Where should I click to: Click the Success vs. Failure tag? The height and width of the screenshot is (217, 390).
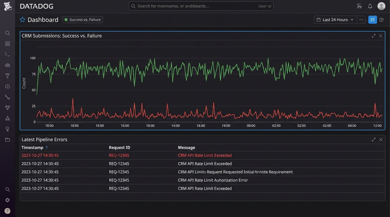(82, 20)
